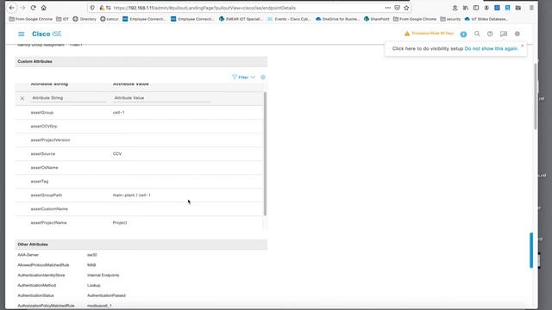
Task: Click the CCV value of assetSource
Action: pyautogui.click(x=117, y=154)
